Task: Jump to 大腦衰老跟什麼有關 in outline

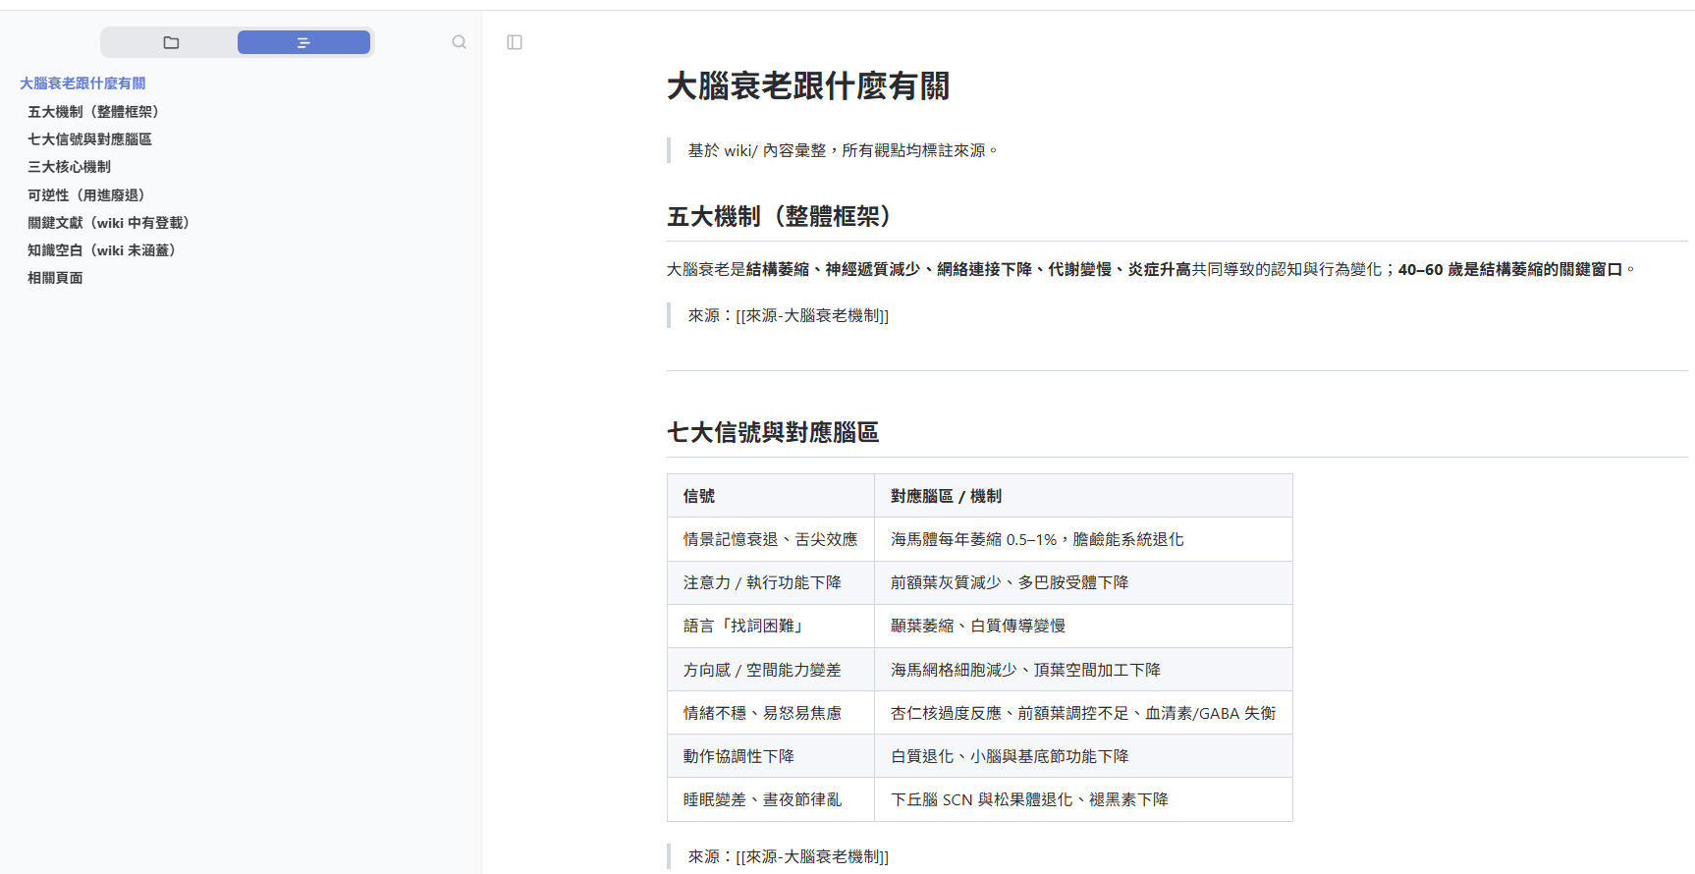Action: [x=82, y=83]
